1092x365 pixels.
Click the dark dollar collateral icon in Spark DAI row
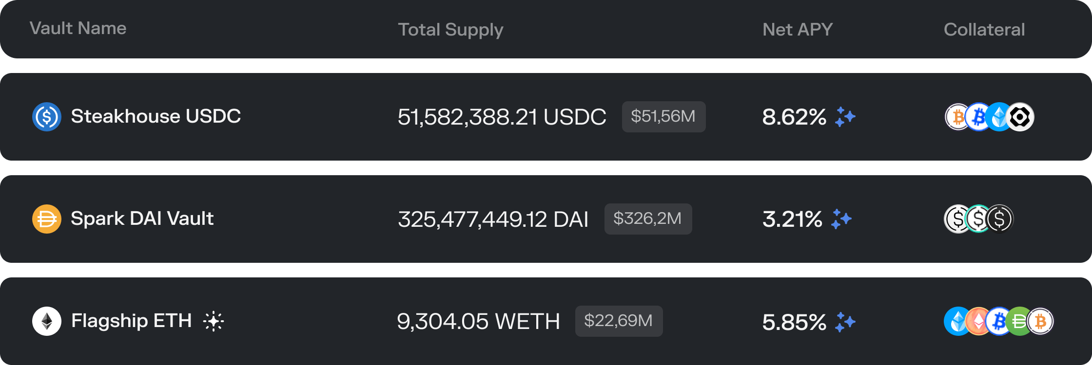click(999, 219)
